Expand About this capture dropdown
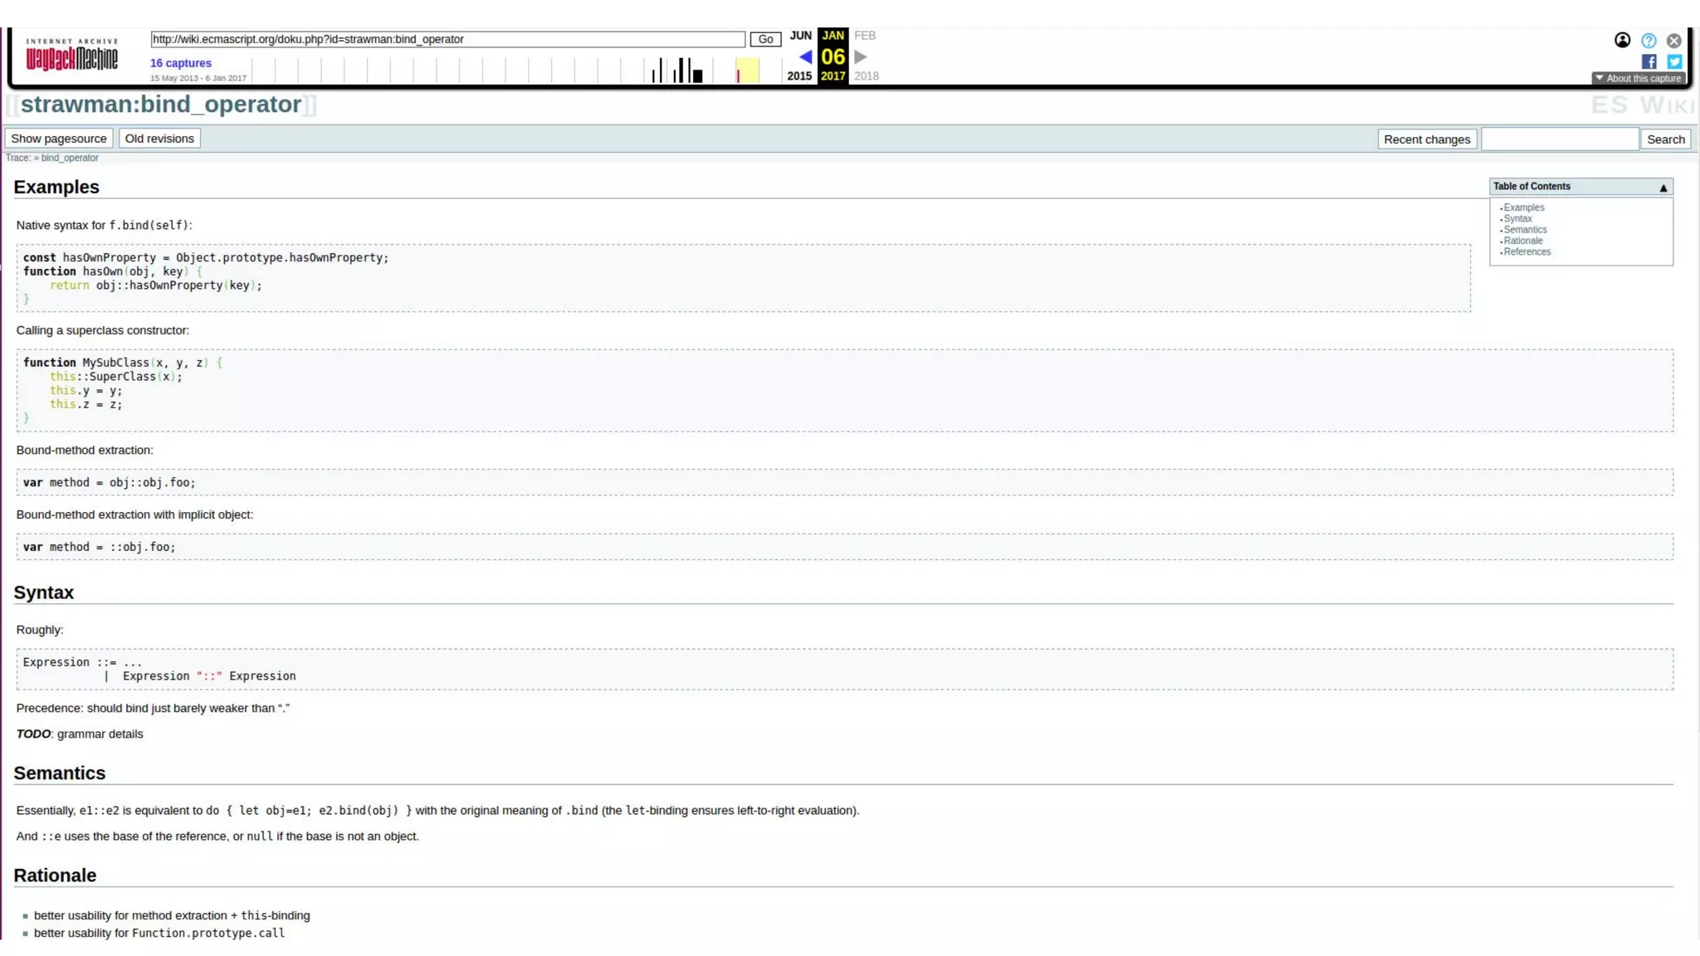 click(1639, 78)
